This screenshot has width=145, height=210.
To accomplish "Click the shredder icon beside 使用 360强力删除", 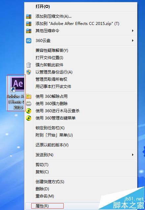I will coord(29,104).
